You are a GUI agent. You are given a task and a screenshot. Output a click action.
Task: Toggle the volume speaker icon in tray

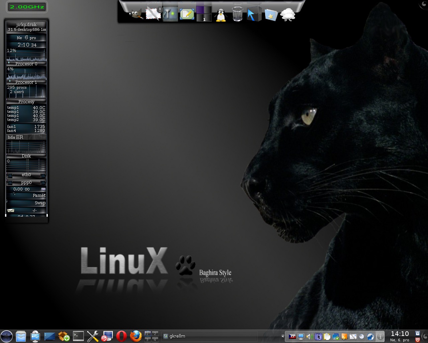click(x=309, y=337)
